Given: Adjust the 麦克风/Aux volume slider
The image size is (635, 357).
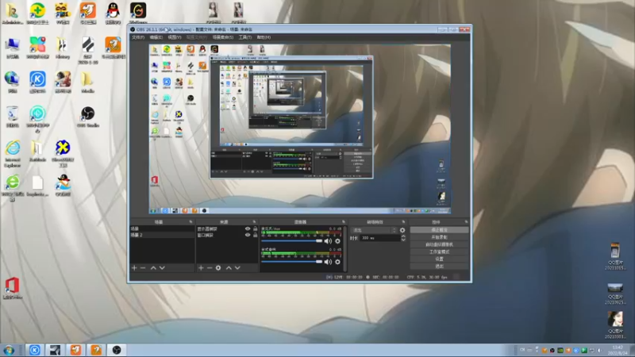Looking at the screenshot, I should [291, 241].
